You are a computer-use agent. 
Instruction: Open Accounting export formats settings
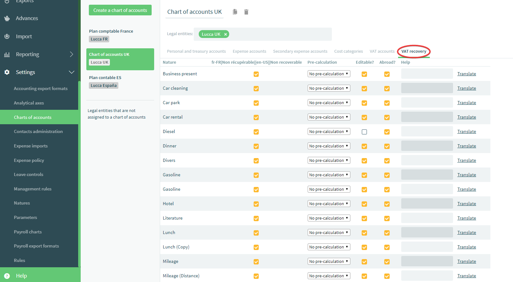tap(40, 88)
